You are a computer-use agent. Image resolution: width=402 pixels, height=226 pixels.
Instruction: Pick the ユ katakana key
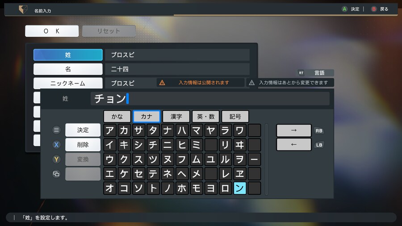click(211, 159)
